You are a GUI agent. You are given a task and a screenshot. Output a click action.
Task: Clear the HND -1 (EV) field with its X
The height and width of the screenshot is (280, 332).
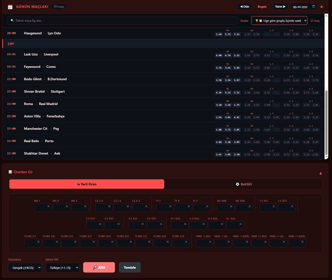210,242
